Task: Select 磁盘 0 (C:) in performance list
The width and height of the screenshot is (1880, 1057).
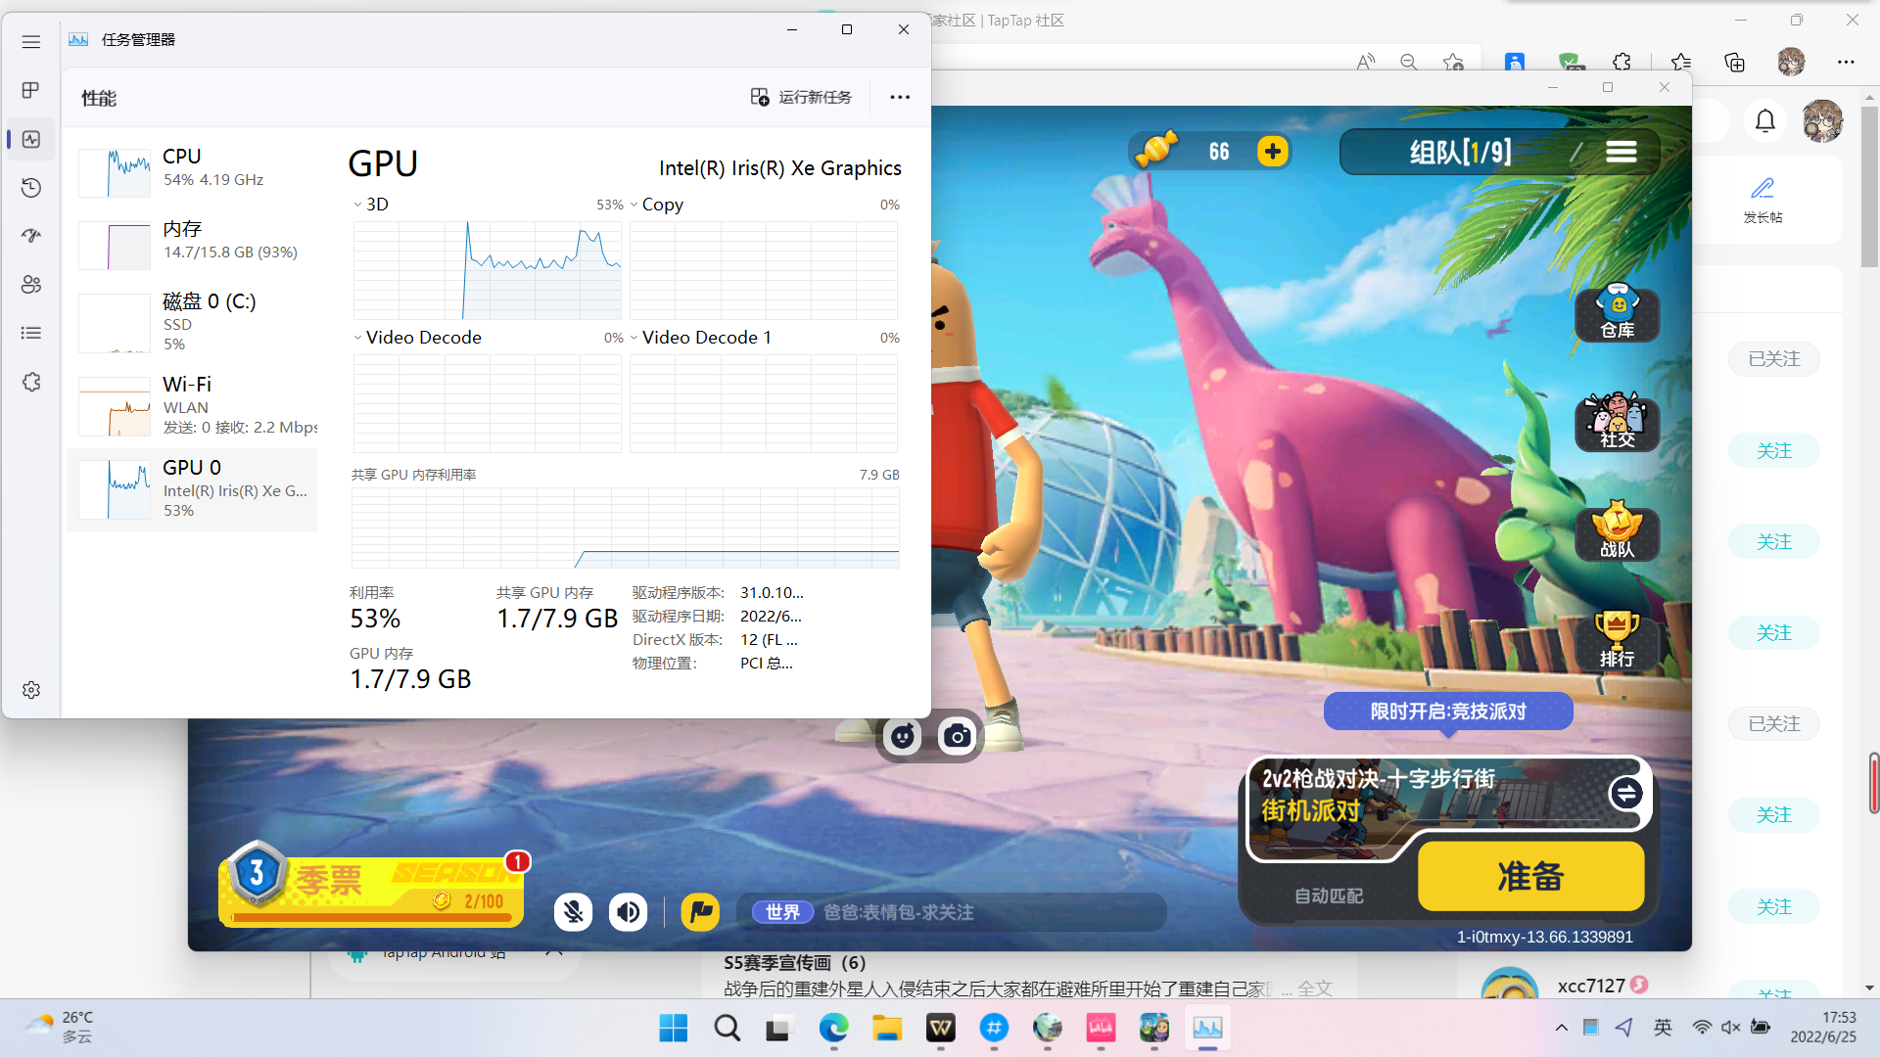Action: click(193, 321)
